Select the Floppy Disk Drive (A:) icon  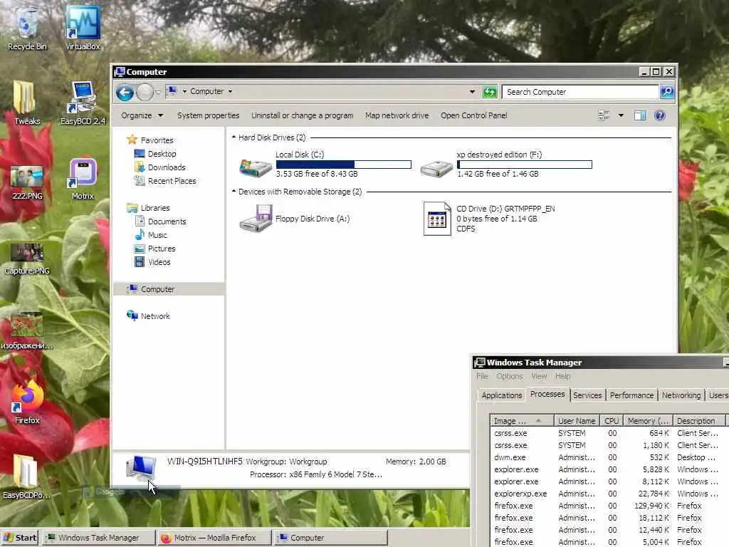(x=256, y=218)
